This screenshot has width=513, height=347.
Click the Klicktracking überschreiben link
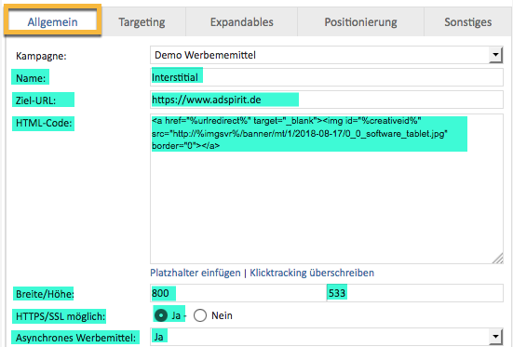(312, 273)
